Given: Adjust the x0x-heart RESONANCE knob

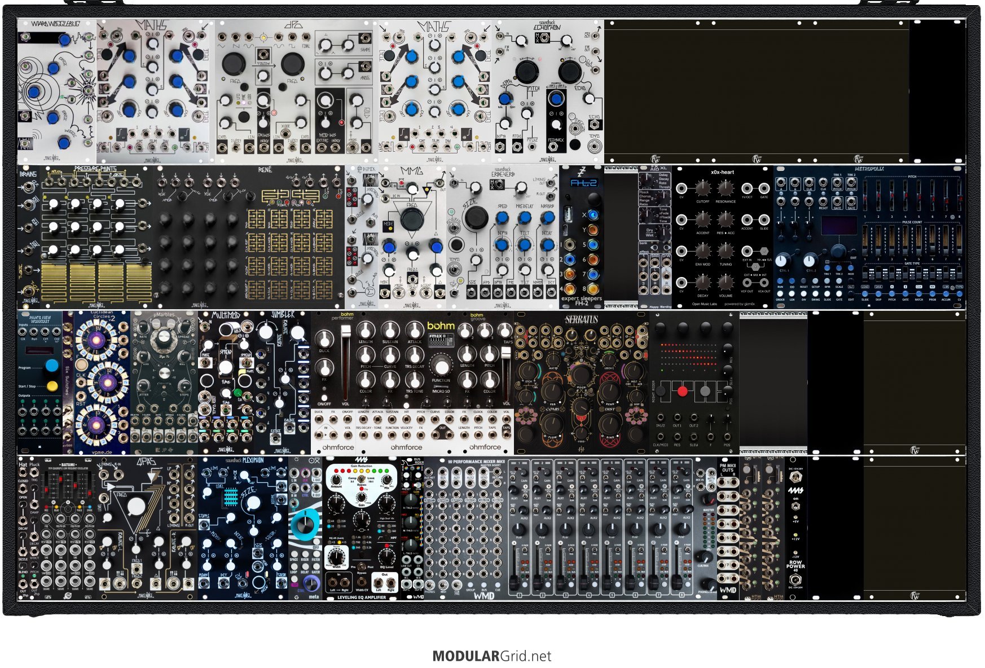Looking at the screenshot, I should [x=725, y=188].
